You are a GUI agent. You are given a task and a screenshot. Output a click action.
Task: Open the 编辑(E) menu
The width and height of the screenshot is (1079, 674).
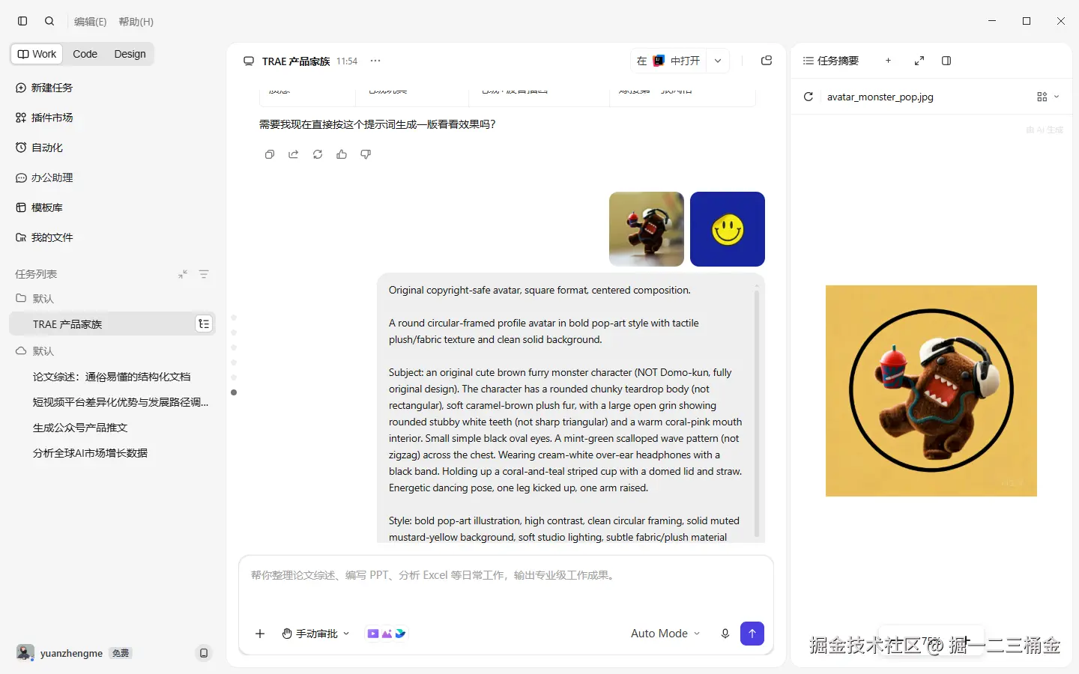90,22
